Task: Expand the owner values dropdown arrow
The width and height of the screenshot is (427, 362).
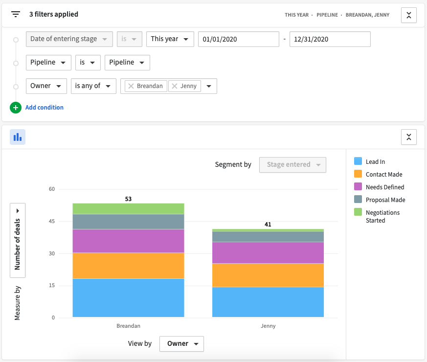Action: point(209,86)
